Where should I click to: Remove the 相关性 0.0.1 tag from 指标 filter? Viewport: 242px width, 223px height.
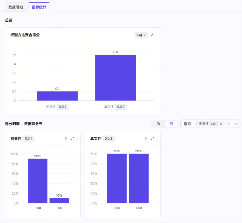tap(221, 124)
